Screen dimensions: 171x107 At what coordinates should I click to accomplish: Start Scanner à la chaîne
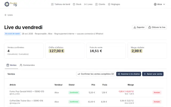pos(129,74)
